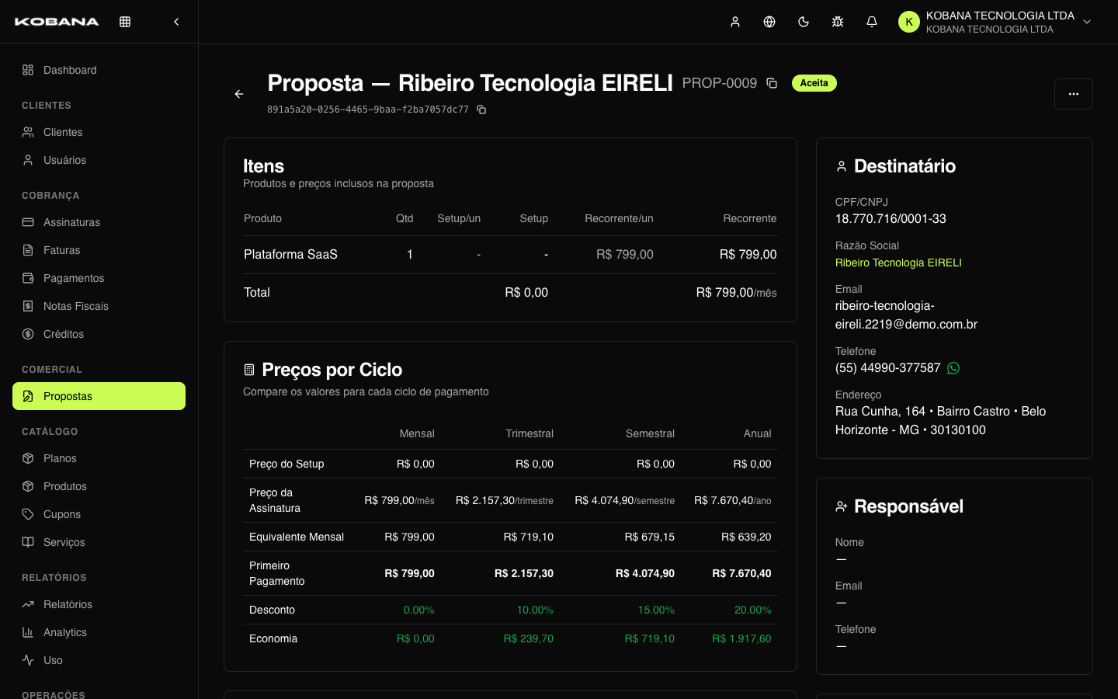Click the Relatórios trend icon
The height and width of the screenshot is (699, 1118).
[x=28, y=604]
